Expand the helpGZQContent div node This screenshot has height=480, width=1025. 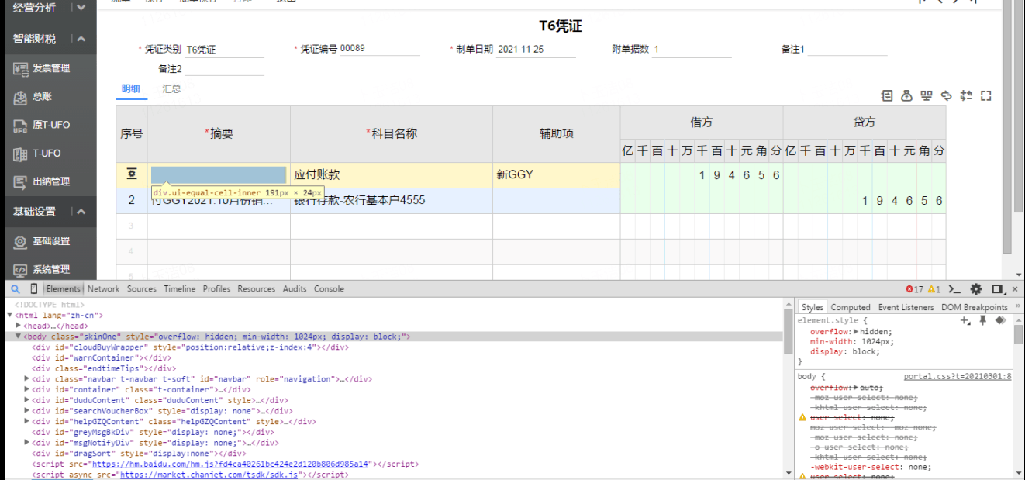click(x=27, y=422)
